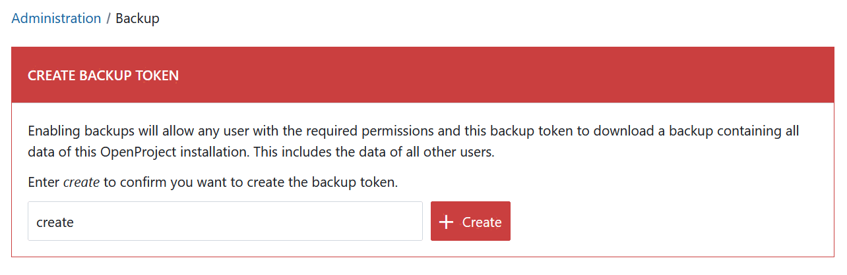Click the slash separator in the breadcrumb
The image size is (847, 275).
tap(108, 18)
